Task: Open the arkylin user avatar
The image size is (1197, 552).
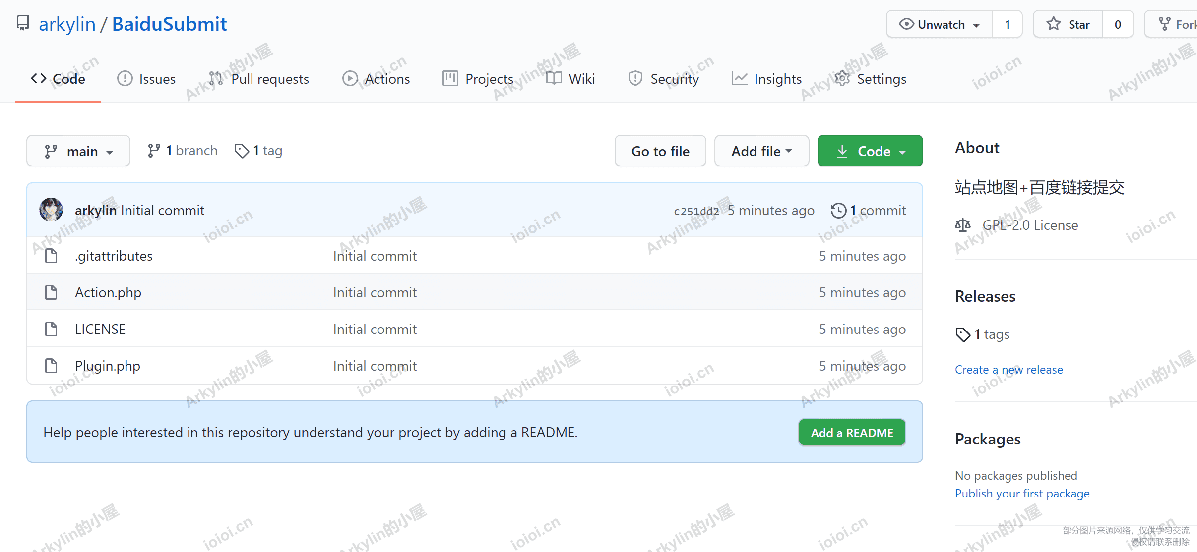Action: click(x=51, y=210)
